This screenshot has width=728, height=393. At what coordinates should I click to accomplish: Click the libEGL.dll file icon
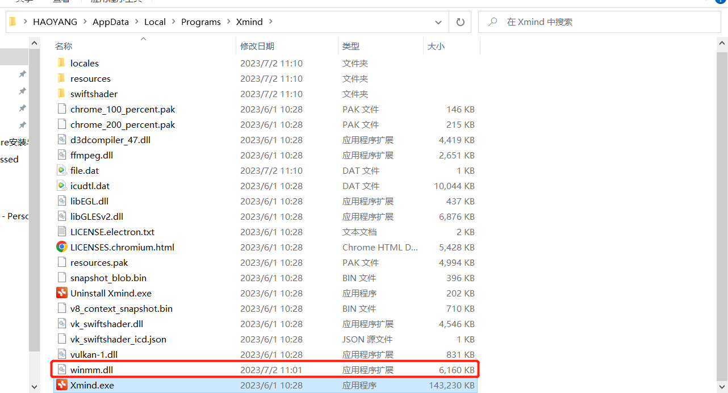[x=61, y=201]
